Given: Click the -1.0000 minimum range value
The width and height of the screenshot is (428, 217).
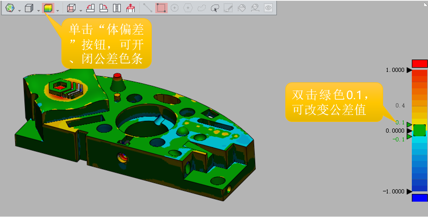Looking at the screenshot, I should [x=394, y=191].
